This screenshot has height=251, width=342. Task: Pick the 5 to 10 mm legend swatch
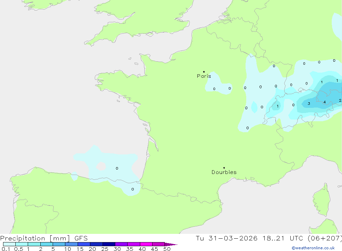click(59, 244)
